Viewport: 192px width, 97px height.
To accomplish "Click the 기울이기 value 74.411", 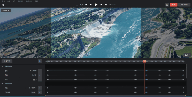I will pyautogui.click(x=34, y=92).
